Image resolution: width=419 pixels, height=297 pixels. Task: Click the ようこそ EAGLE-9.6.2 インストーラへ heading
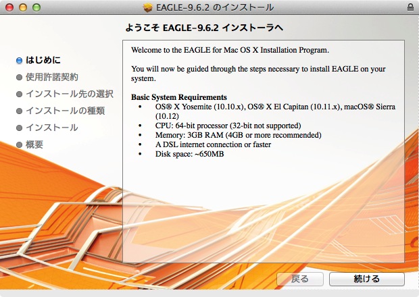coord(204,28)
